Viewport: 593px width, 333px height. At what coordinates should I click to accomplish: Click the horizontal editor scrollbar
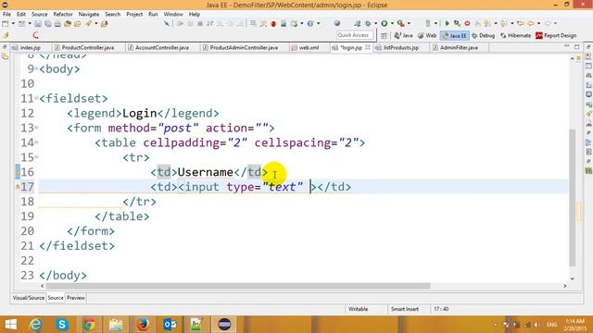[238, 286]
